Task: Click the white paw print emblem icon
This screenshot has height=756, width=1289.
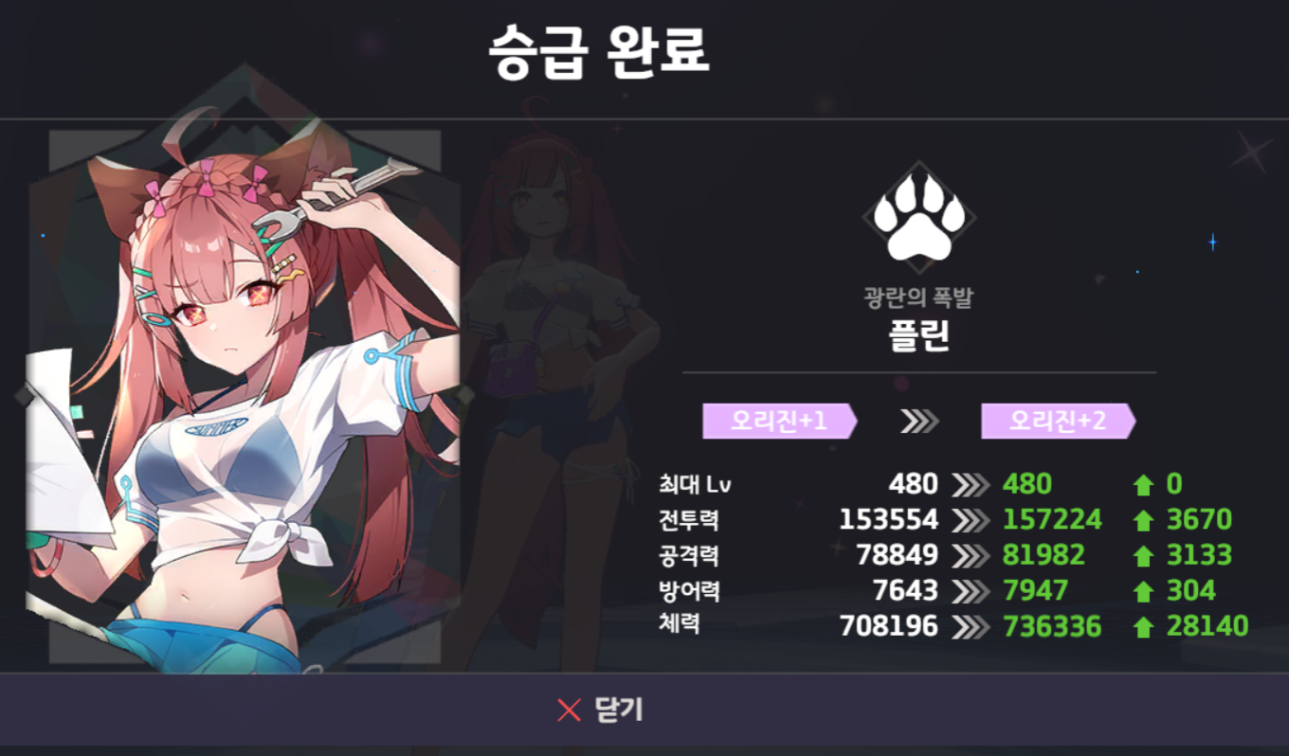Action: (918, 218)
